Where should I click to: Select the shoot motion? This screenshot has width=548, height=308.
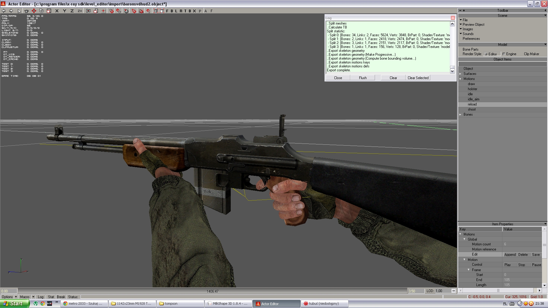[472, 109]
